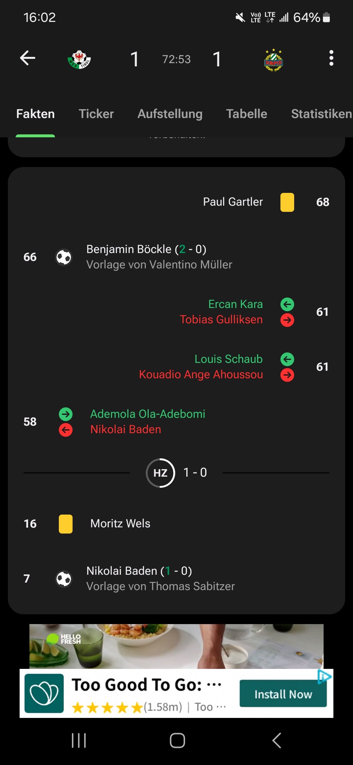Tap the back arrow in match header

tap(28, 58)
